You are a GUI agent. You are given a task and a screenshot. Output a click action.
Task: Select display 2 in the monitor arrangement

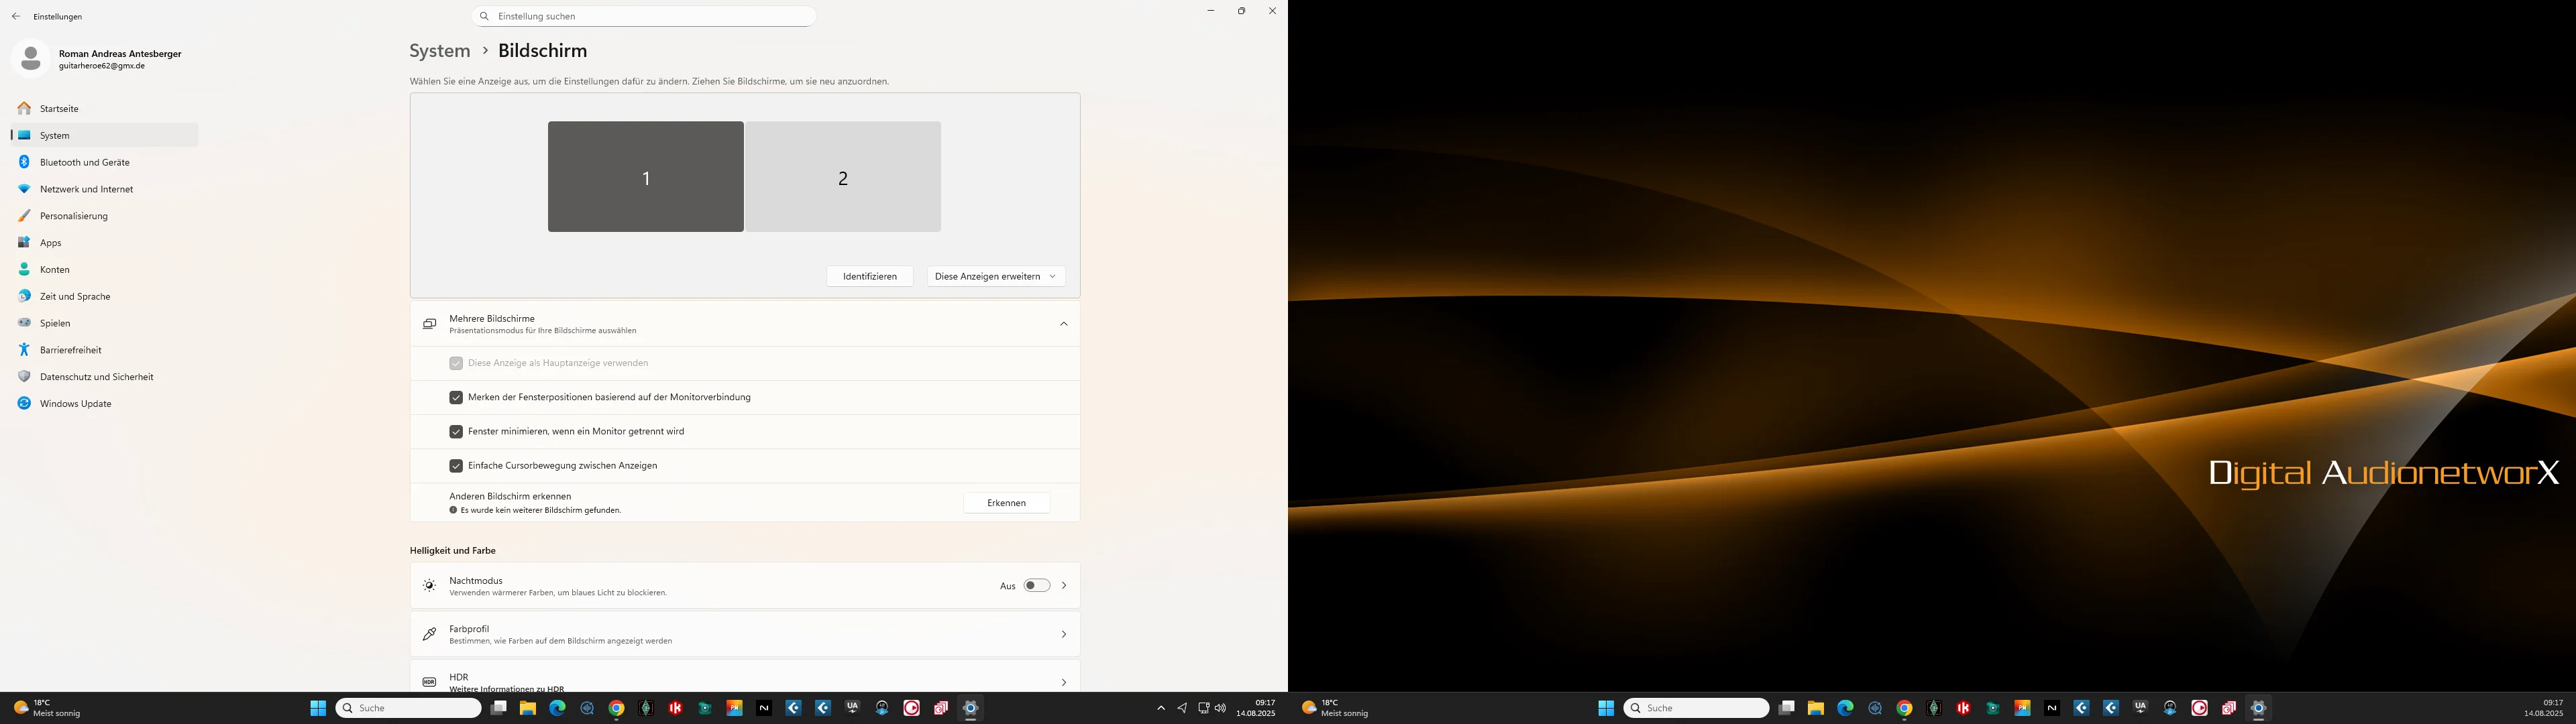coord(843,177)
